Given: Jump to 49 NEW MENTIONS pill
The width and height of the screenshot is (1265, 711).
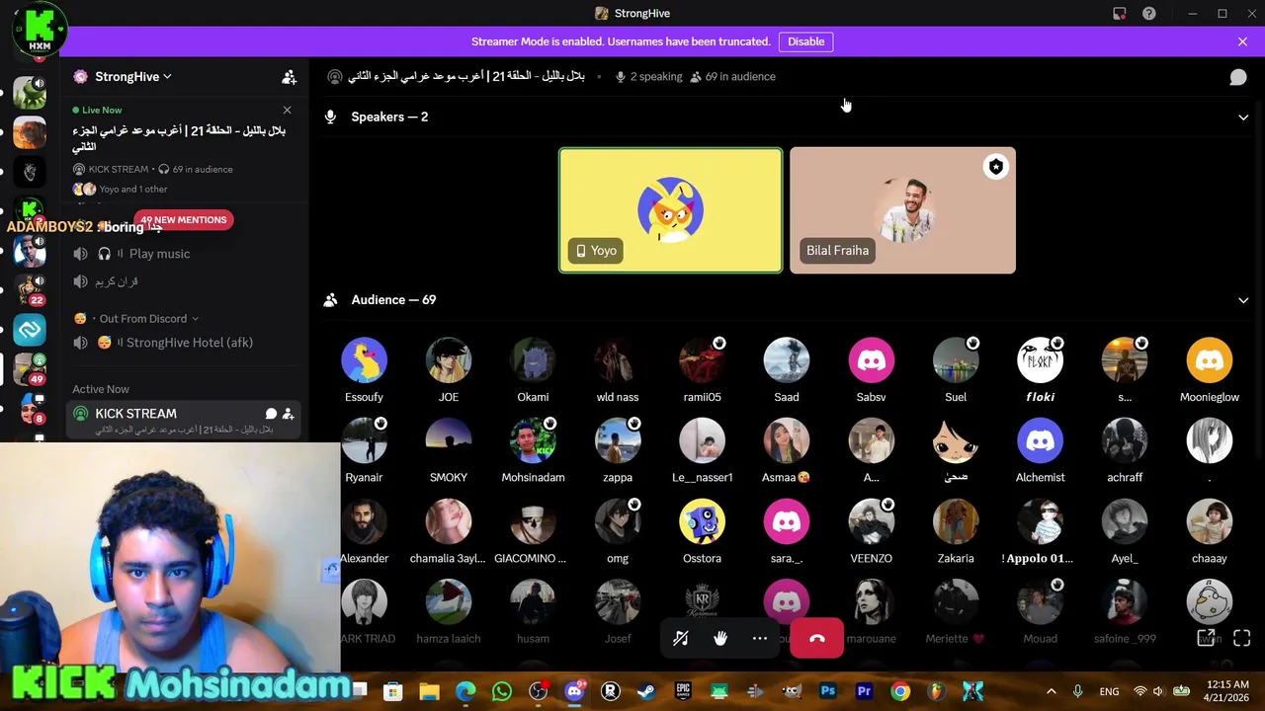Looking at the screenshot, I should coord(184,220).
